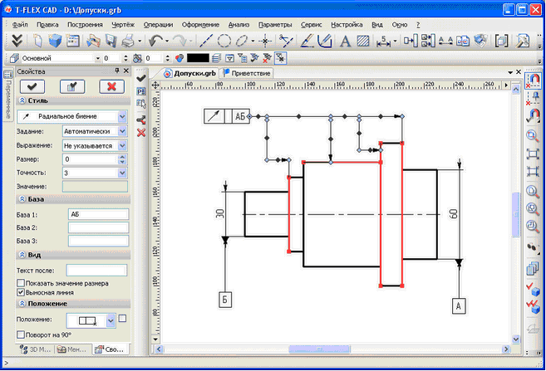Select the node crosshair tool

(265, 41)
